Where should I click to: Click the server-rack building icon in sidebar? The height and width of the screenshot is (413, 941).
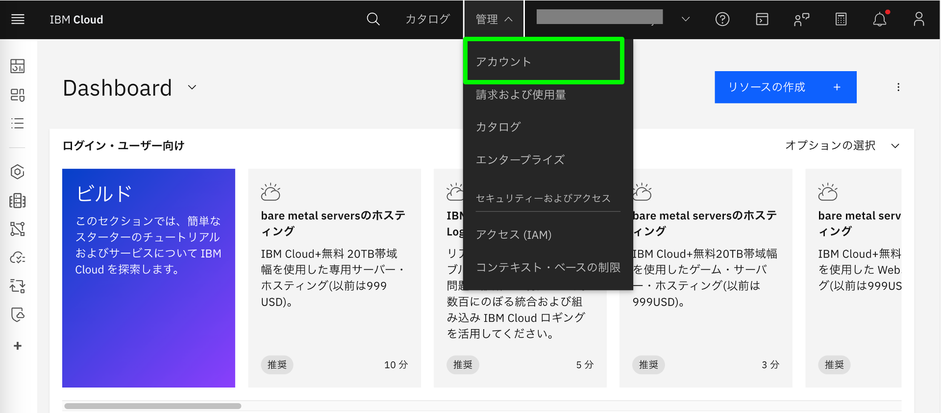tap(18, 201)
